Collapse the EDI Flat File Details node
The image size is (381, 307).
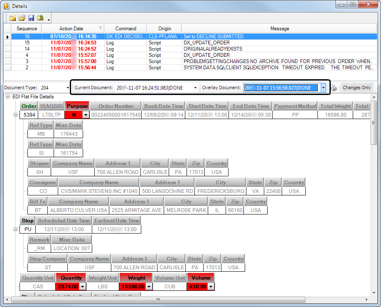pos(8,97)
